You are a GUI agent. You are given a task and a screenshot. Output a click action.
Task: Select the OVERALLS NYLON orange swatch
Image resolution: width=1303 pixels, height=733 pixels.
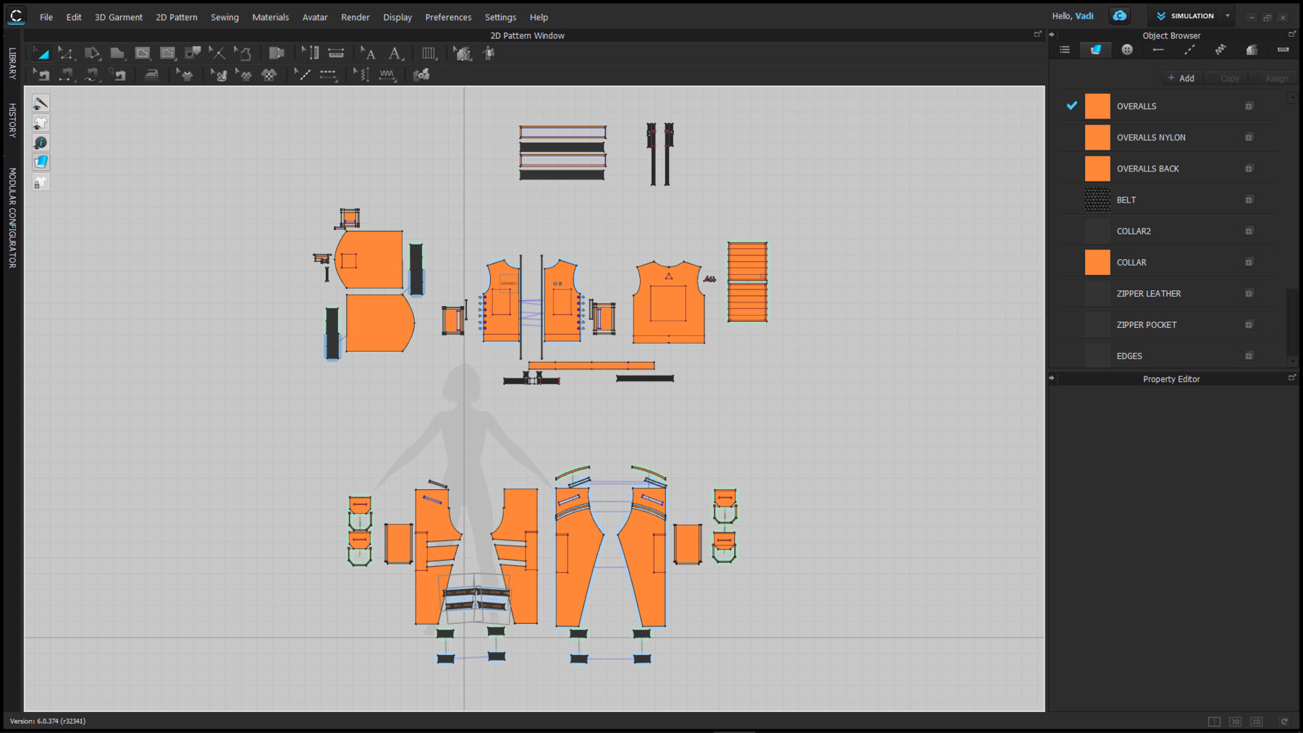(x=1097, y=137)
